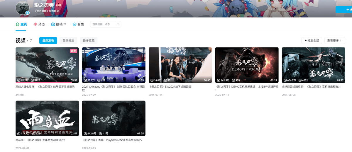Click play count icon beside 117.7万
352x152 pixels.
19,134
